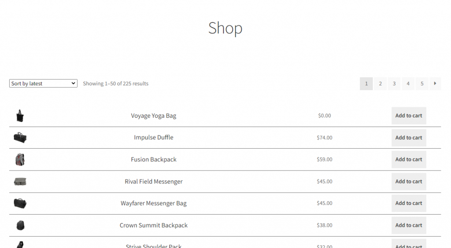Click the Voyage Yoga Bag product thumbnail
Image resolution: width=451 pixels, height=248 pixels.
coord(20,116)
